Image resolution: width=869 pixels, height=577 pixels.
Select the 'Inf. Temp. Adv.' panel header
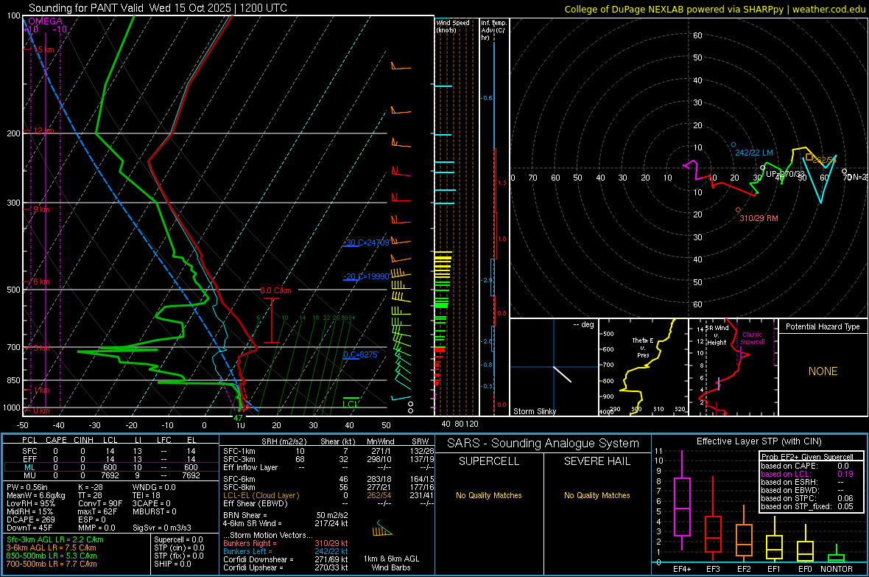click(x=493, y=30)
